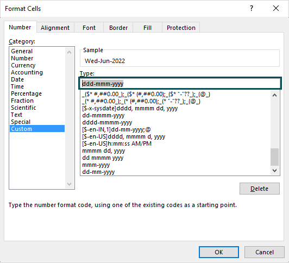This screenshot has height=263, width=289.
Task: Select the Custom category
Action: [x=37, y=129]
